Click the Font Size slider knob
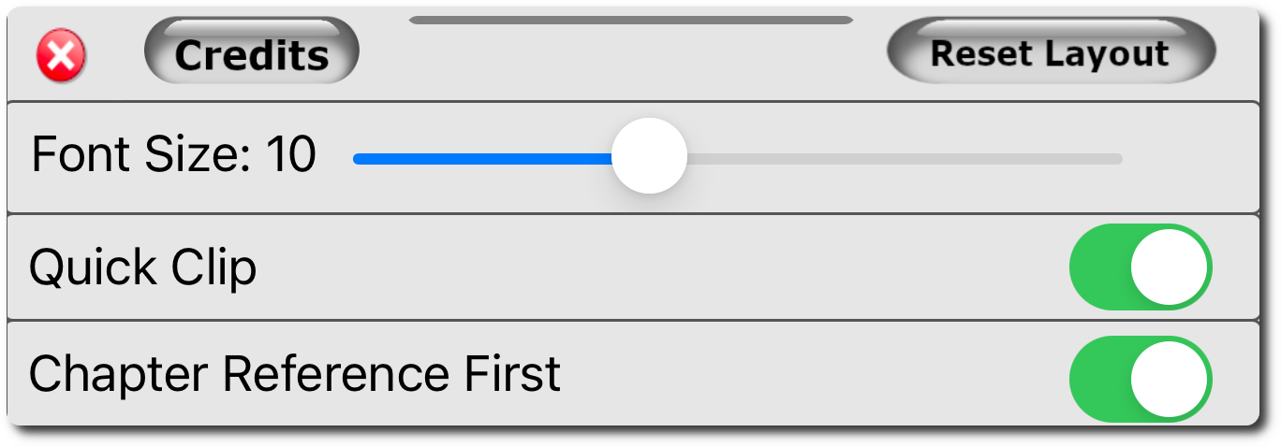 tap(649, 156)
